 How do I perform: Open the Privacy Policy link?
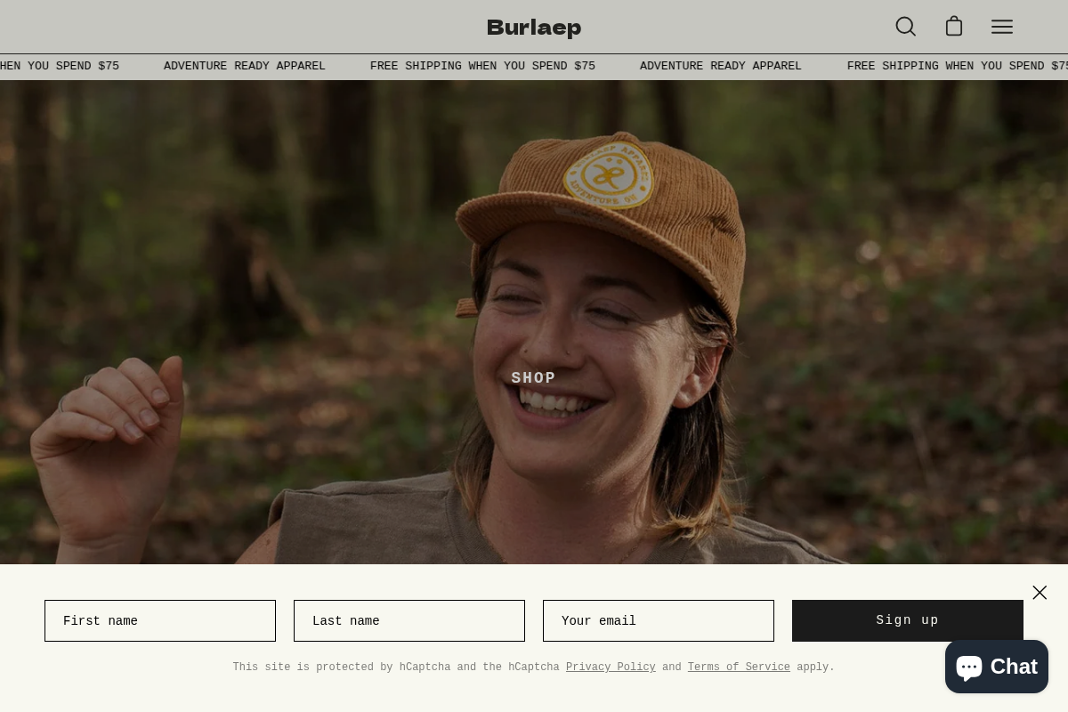(x=611, y=667)
